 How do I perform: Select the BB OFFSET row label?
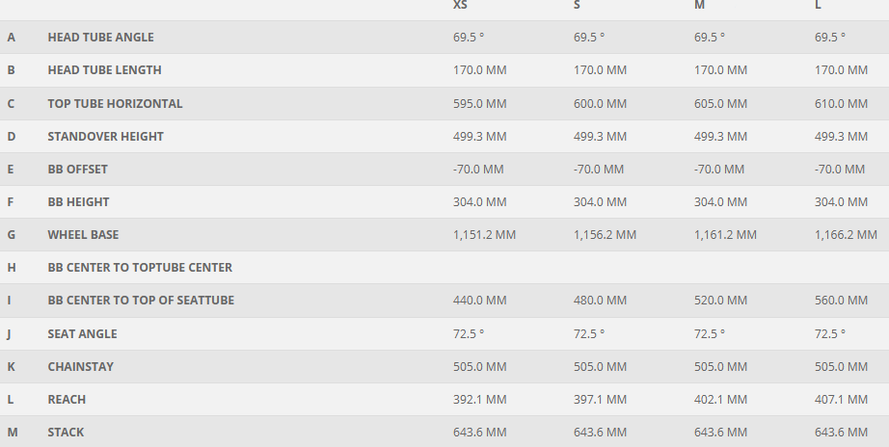tap(77, 170)
